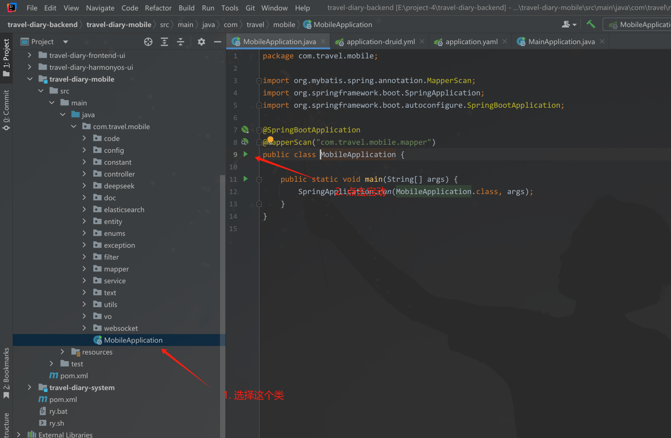The width and height of the screenshot is (671, 438).
Task: Click travel-diary-backend breadcrumb
Action: point(42,25)
